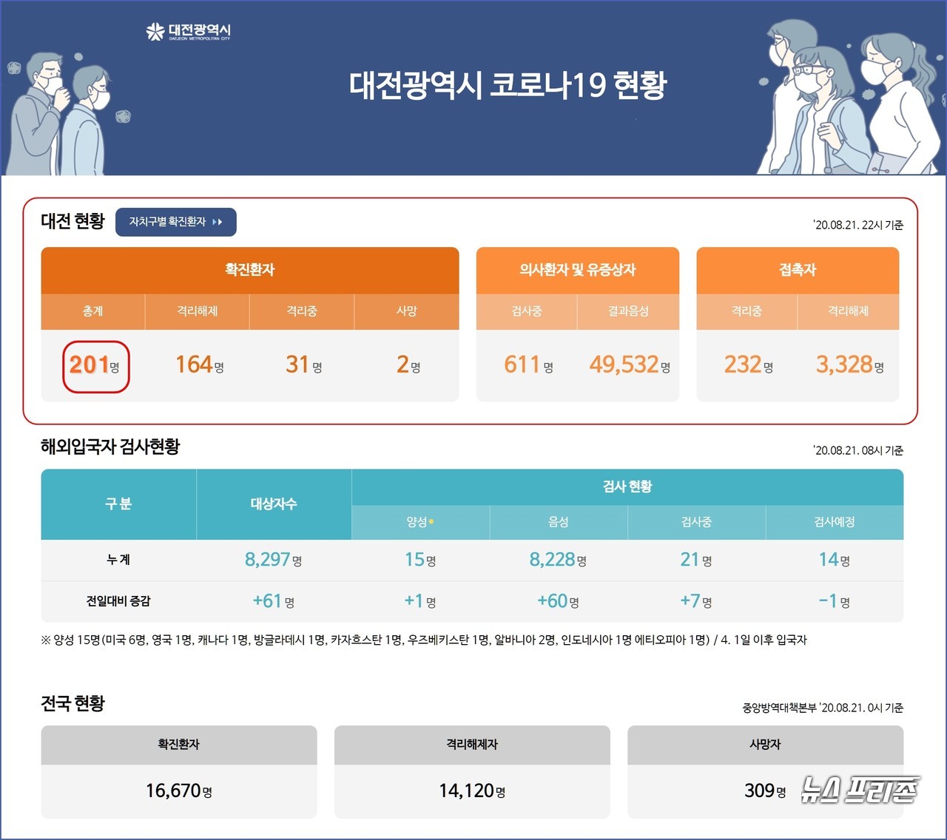Select the contact released value 3,328명
Screen dimensions: 947x840
850,365
